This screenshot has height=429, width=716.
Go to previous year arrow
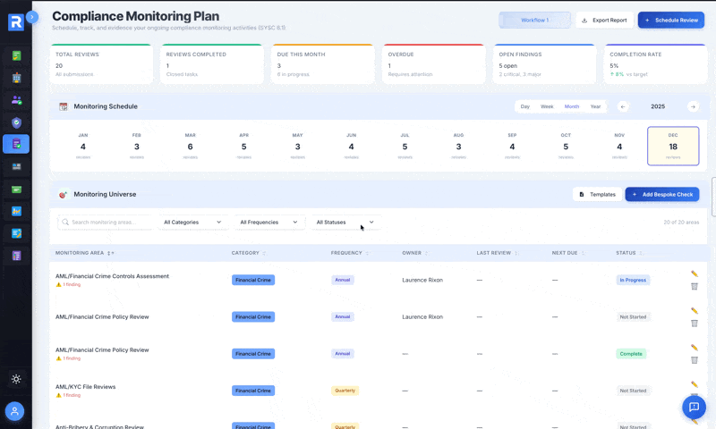point(623,106)
